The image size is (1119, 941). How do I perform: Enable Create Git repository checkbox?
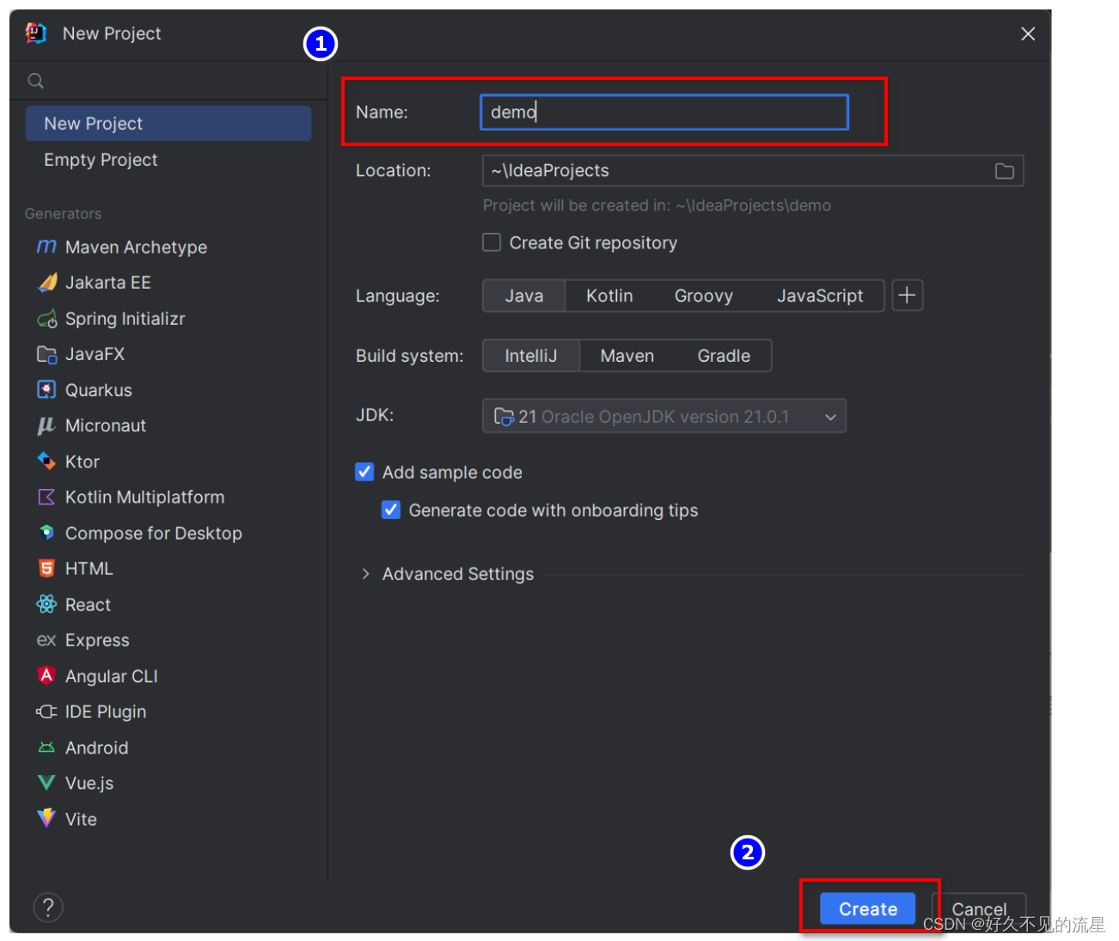pos(492,242)
